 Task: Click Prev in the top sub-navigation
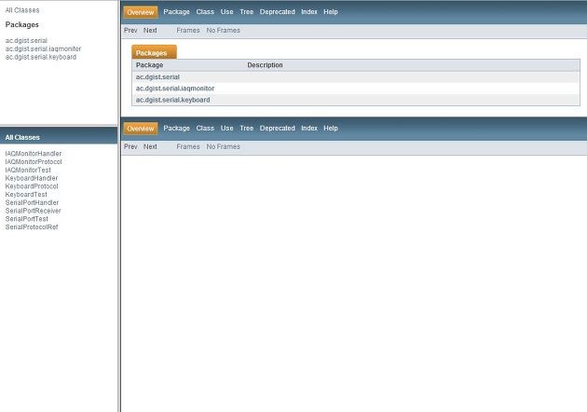click(130, 31)
